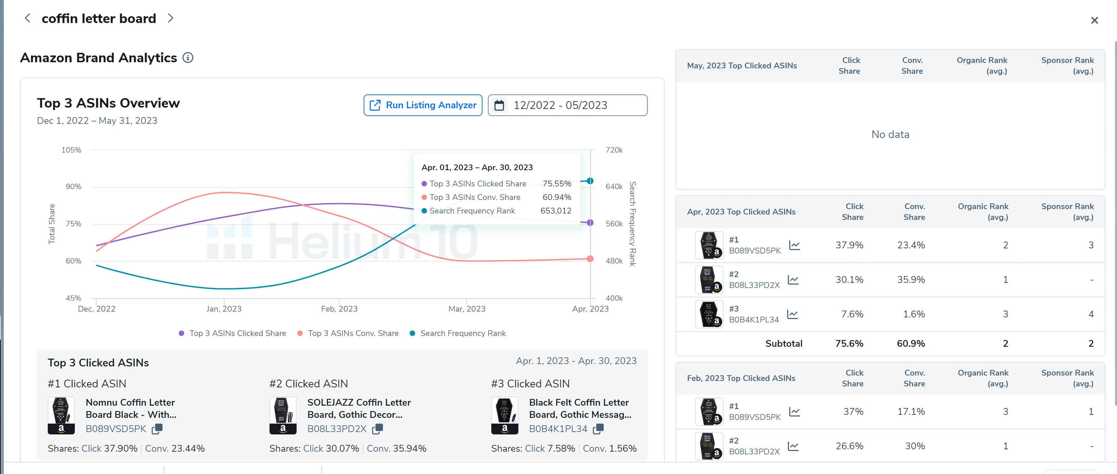Image resolution: width=1117 pixels, height=474 pixels.
Task: Click the info icon beside Amazon Brand Analytics
Action: pos(188,58)
